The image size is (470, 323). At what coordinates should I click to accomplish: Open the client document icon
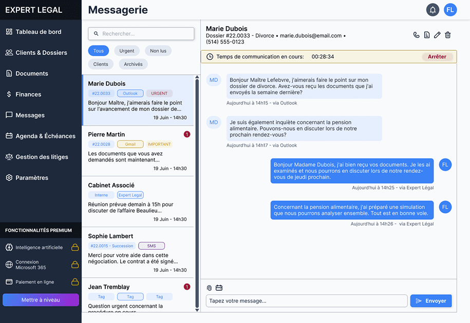[427, 35]
